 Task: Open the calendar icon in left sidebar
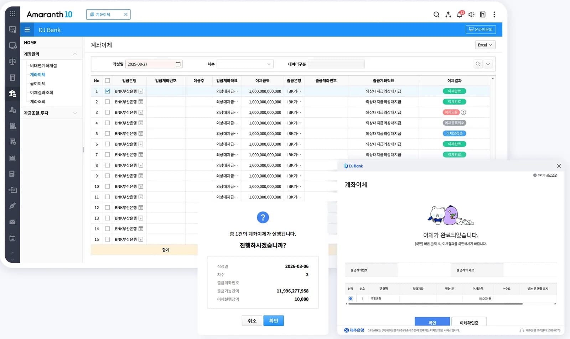point(12,238)
